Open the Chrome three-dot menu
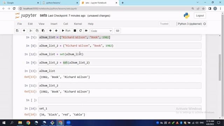Screen dimensions: 224x126 (220, 8)
